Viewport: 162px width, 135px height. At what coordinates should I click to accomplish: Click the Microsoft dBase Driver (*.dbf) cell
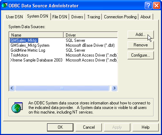(x=90, y=45)
